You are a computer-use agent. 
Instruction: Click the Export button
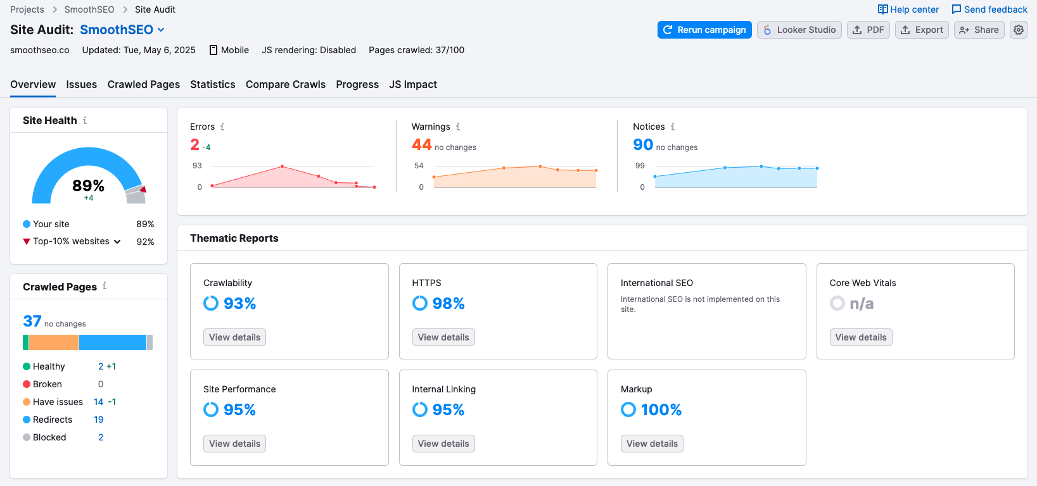(922, 30)
